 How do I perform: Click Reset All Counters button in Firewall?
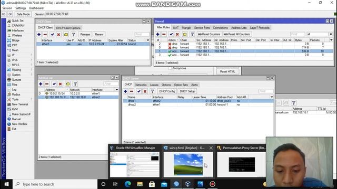(237, 34)
